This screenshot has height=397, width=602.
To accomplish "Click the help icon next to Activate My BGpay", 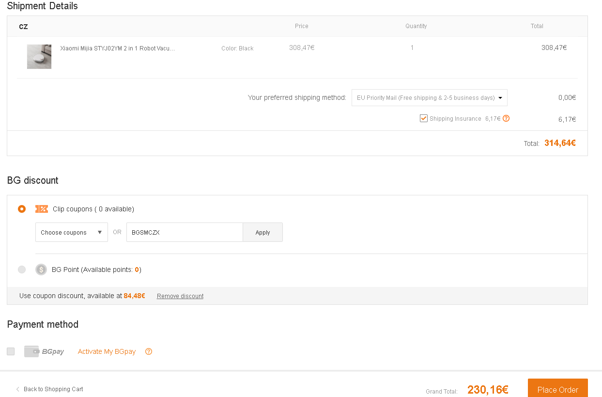I will point(149,351).
